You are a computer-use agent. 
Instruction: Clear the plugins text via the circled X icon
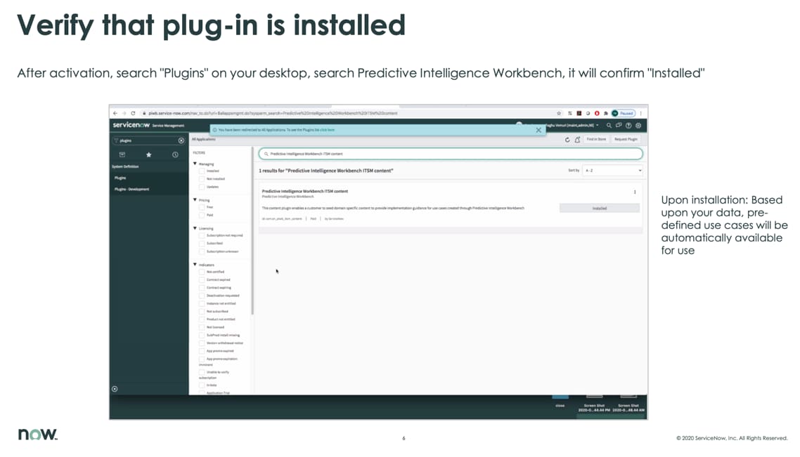coord(181,140)
